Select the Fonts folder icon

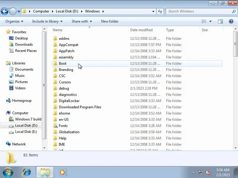click(55, 125)
